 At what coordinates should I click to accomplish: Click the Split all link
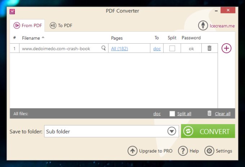point(184,114)
